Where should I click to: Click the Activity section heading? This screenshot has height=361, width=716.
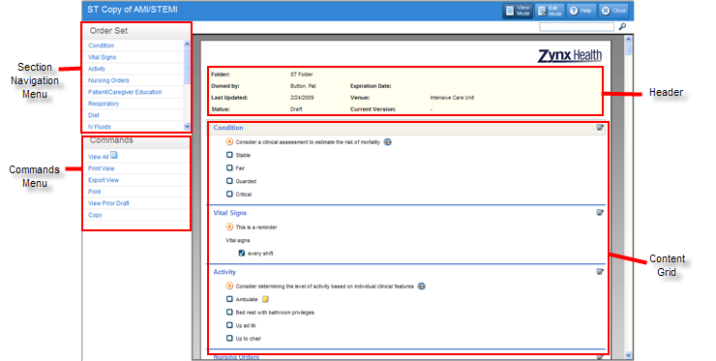point(224,272)
